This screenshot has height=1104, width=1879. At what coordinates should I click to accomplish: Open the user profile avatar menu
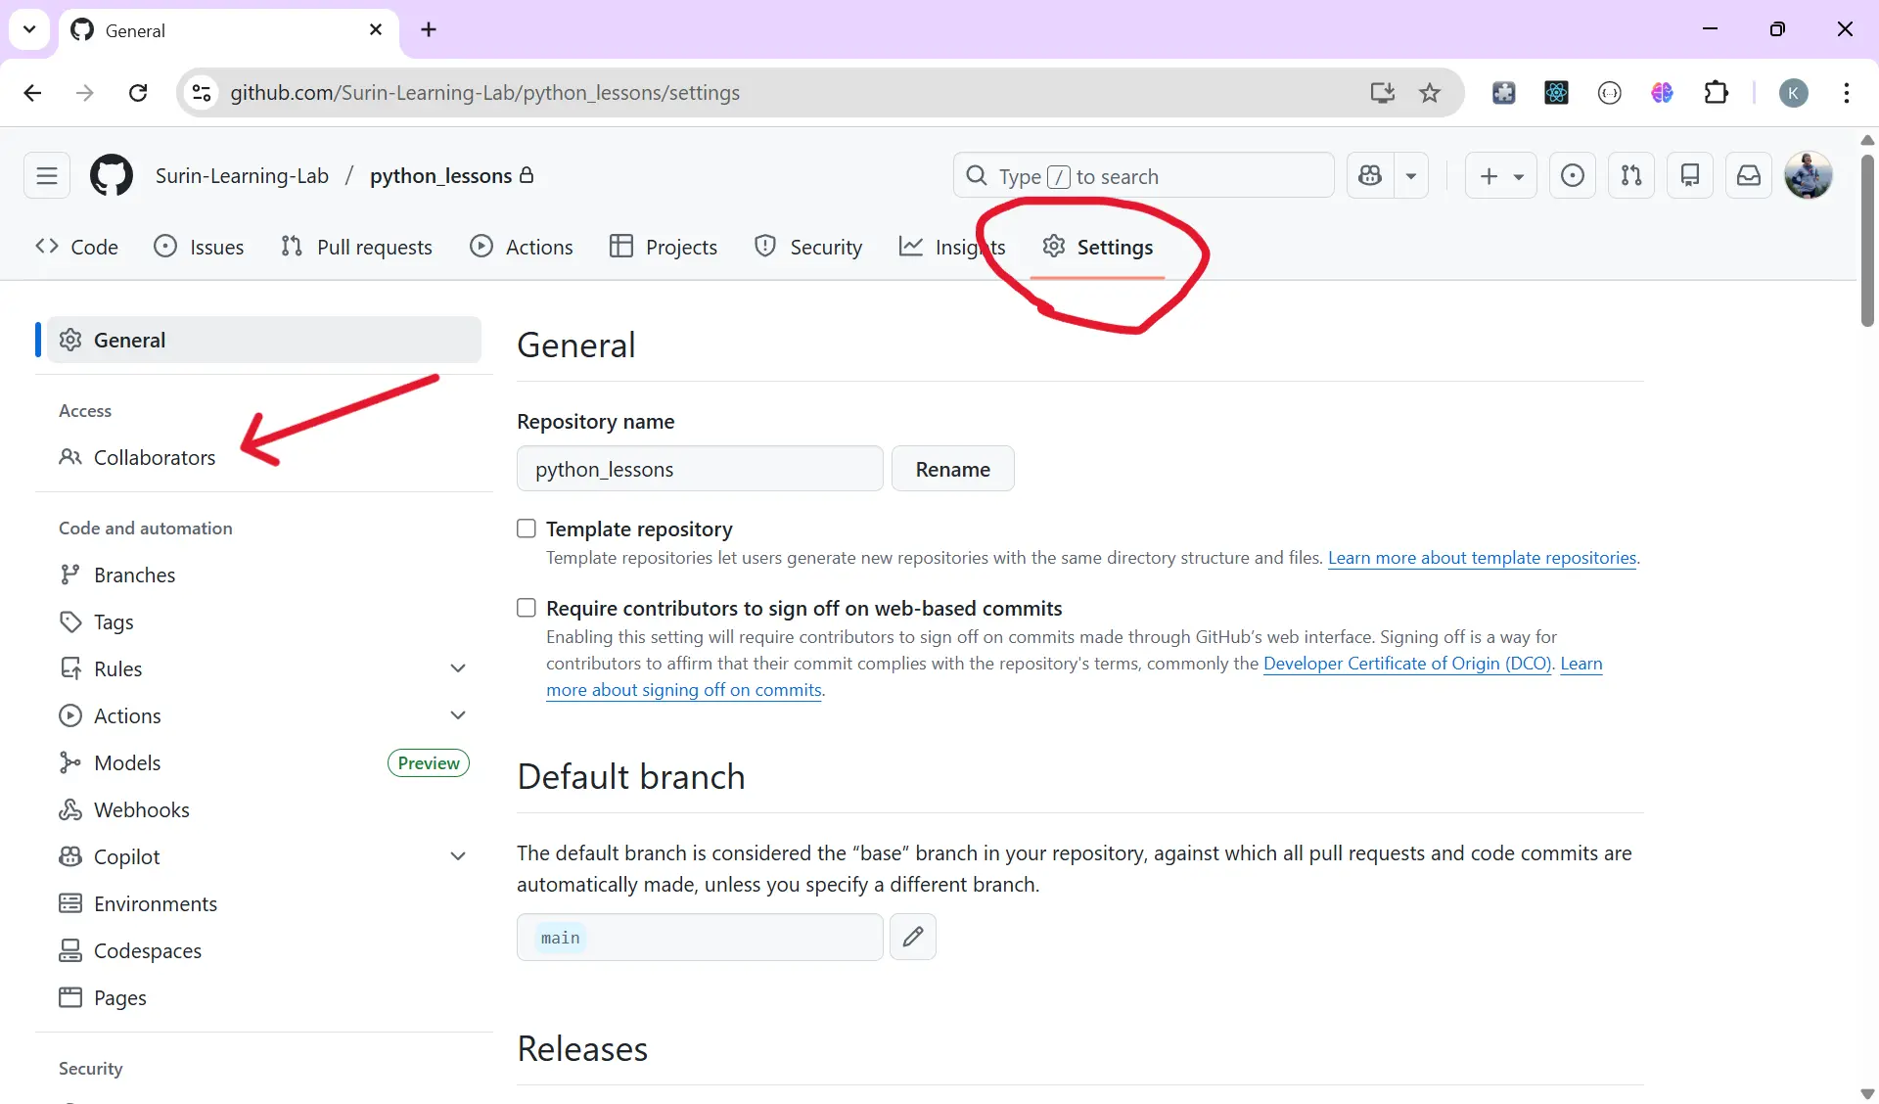1809,176
